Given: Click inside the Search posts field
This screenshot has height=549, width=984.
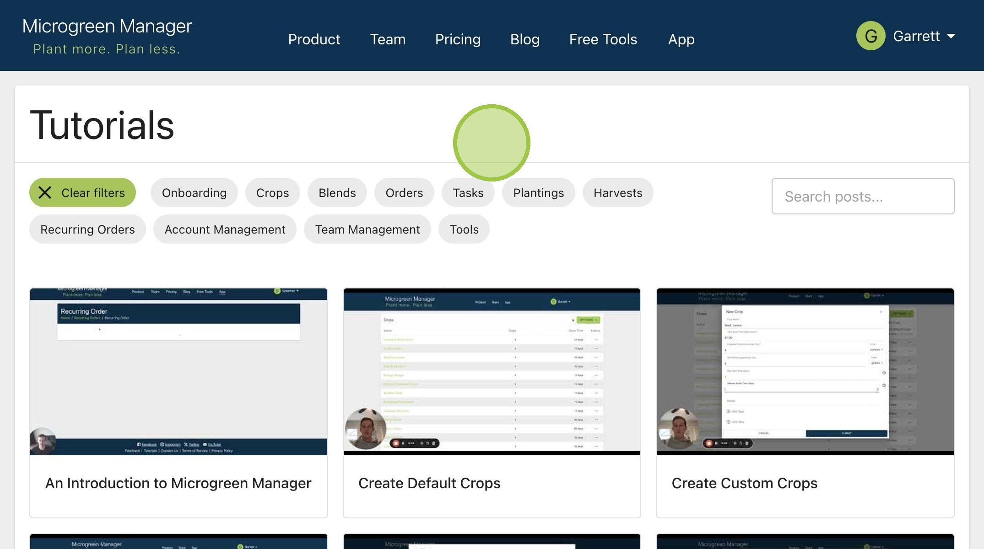Looking at the screenshot, I should [x=863, y=196].
